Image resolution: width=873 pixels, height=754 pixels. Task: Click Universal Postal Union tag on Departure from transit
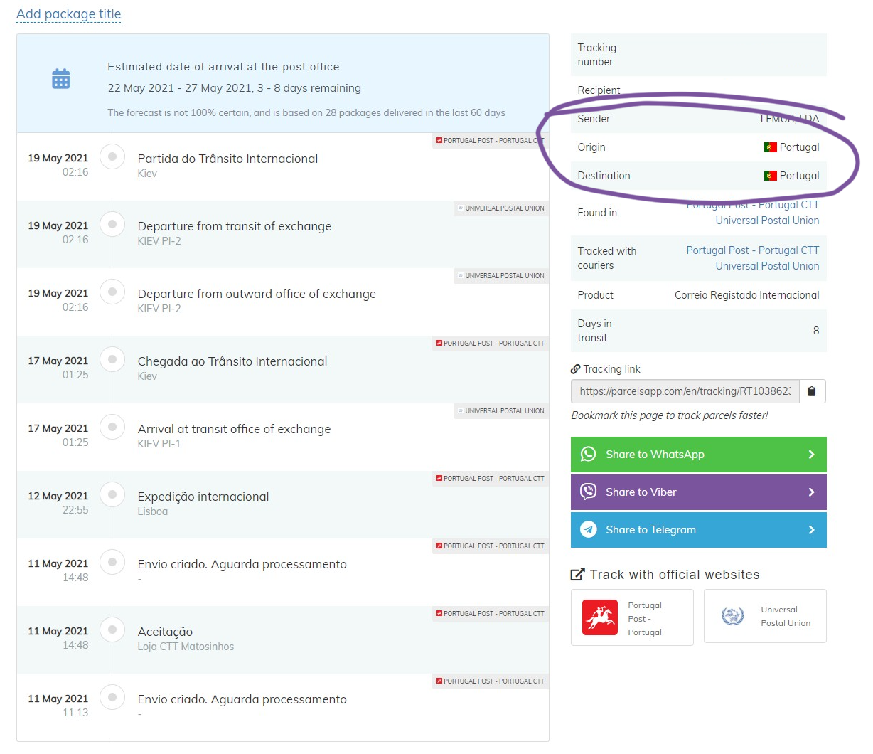click(x=501, y=208)
